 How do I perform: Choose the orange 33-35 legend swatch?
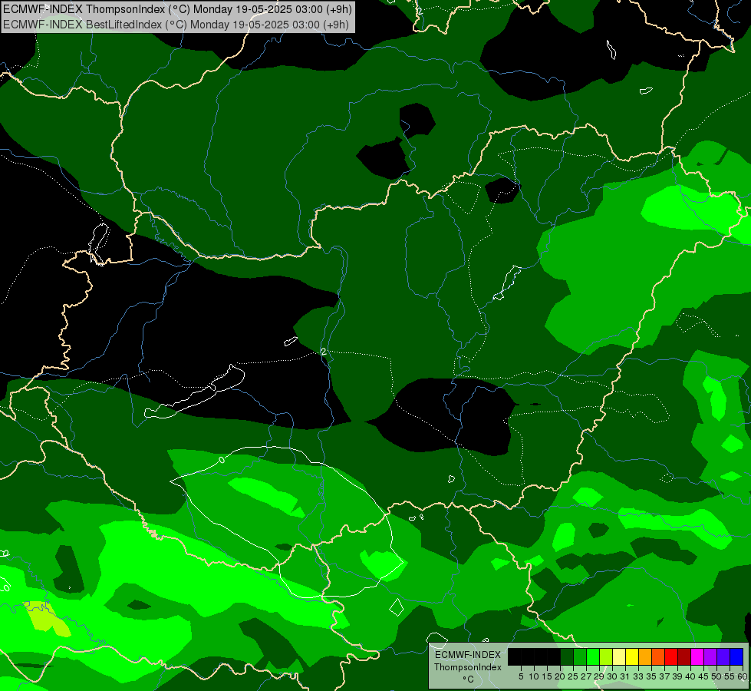(x=645, y=656)
